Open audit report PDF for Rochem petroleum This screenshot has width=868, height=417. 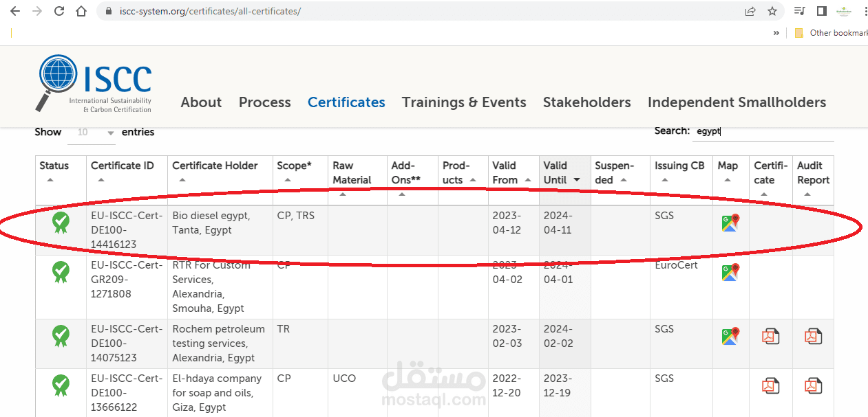click(x=814, y=336)
